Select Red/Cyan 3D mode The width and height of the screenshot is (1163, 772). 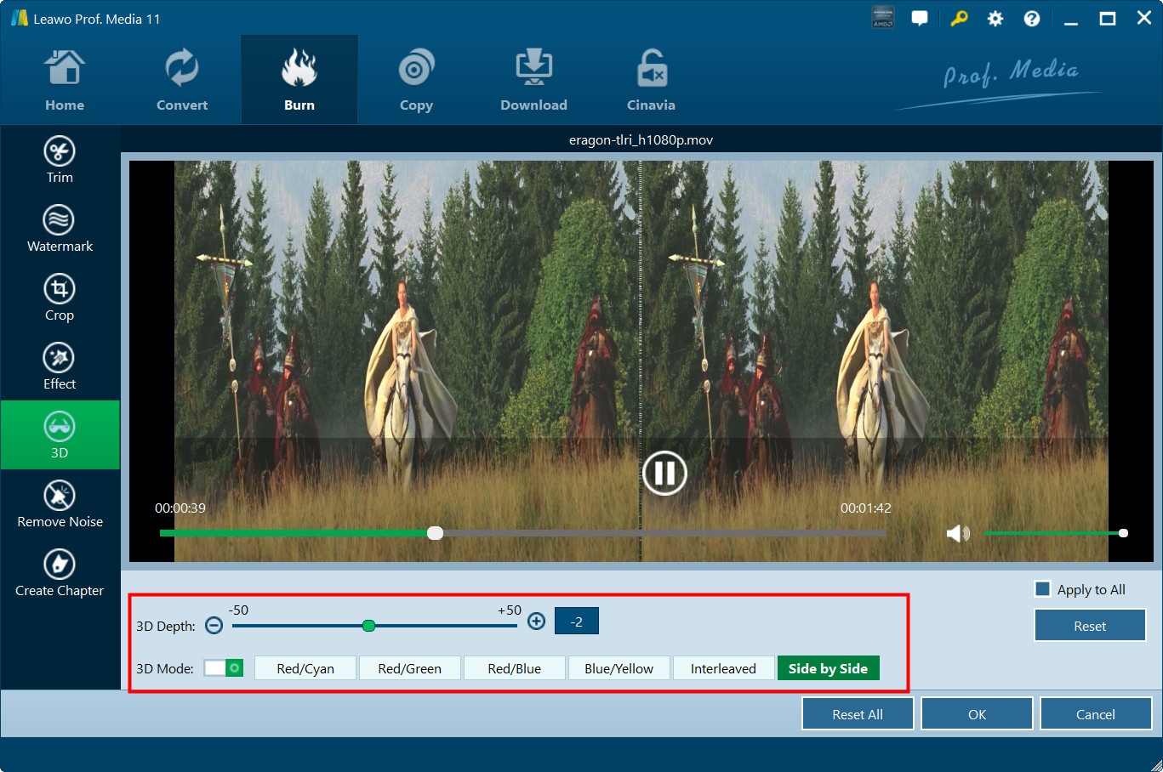point(305,668)
